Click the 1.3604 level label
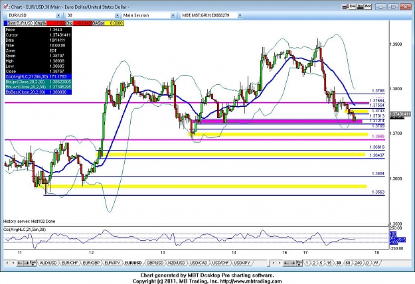This screenshot has height=284, width=415. tap(378, 174)
